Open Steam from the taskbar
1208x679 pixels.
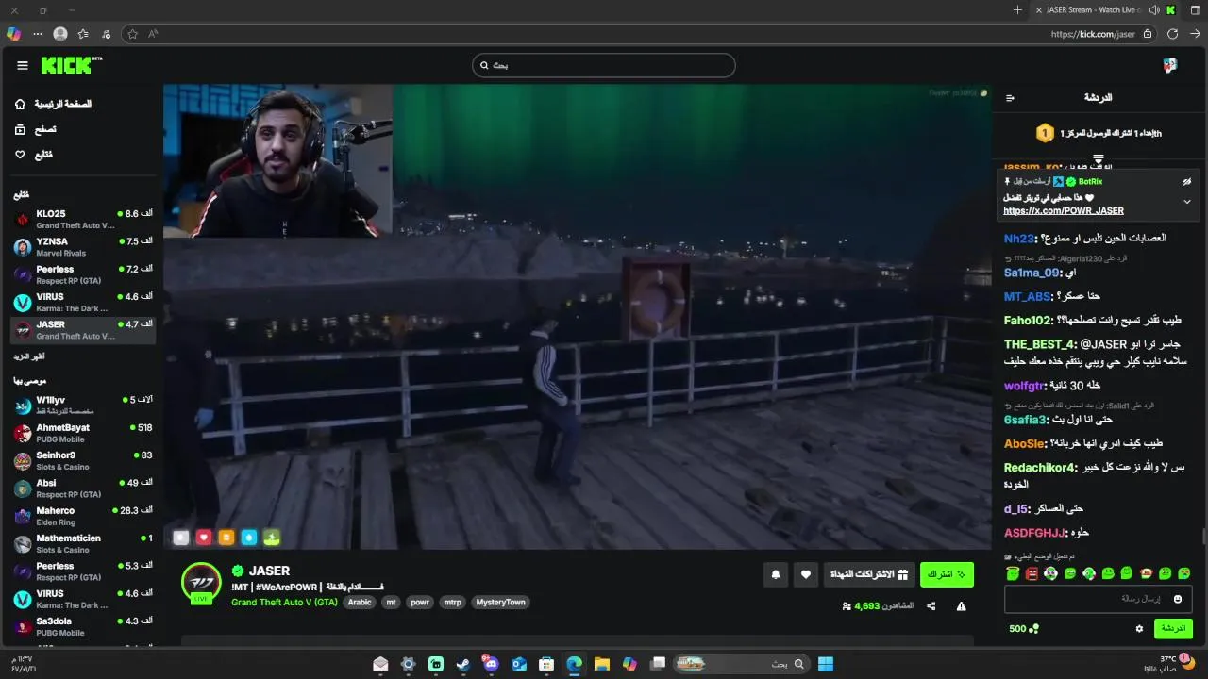point(463,664)
